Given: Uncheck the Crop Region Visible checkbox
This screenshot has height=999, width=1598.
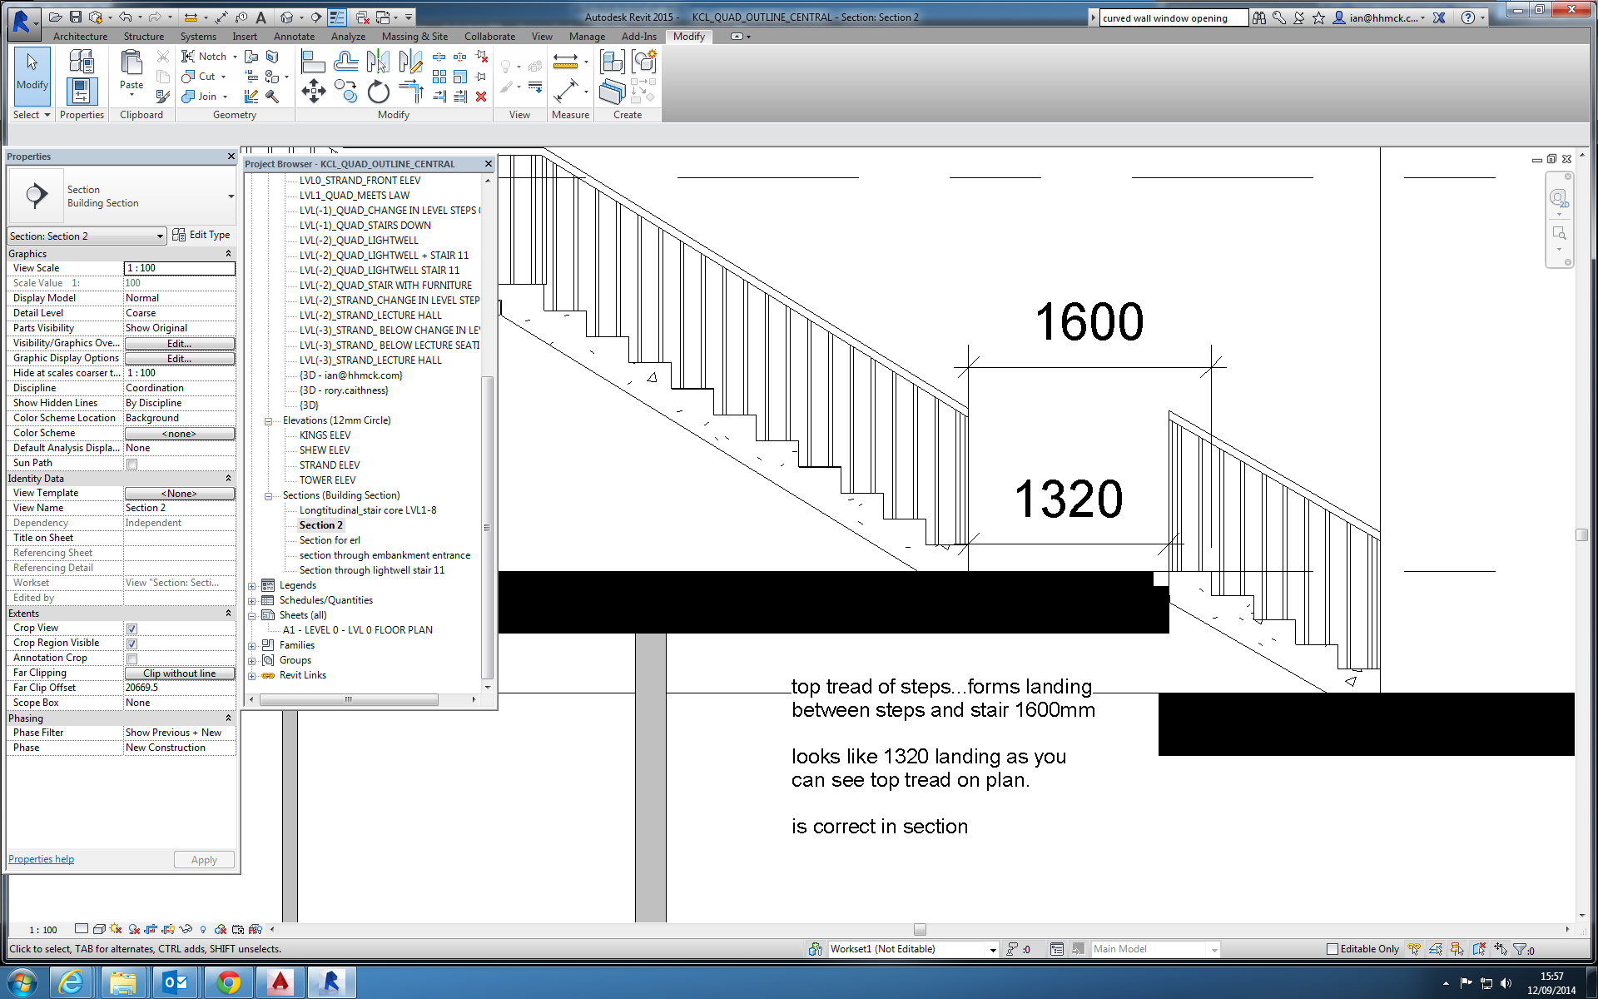Looking at the screenshot, I should point(132,644).
